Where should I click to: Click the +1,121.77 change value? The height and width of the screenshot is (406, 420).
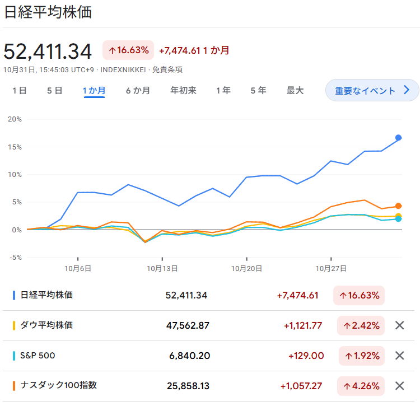tap(303, 326)
